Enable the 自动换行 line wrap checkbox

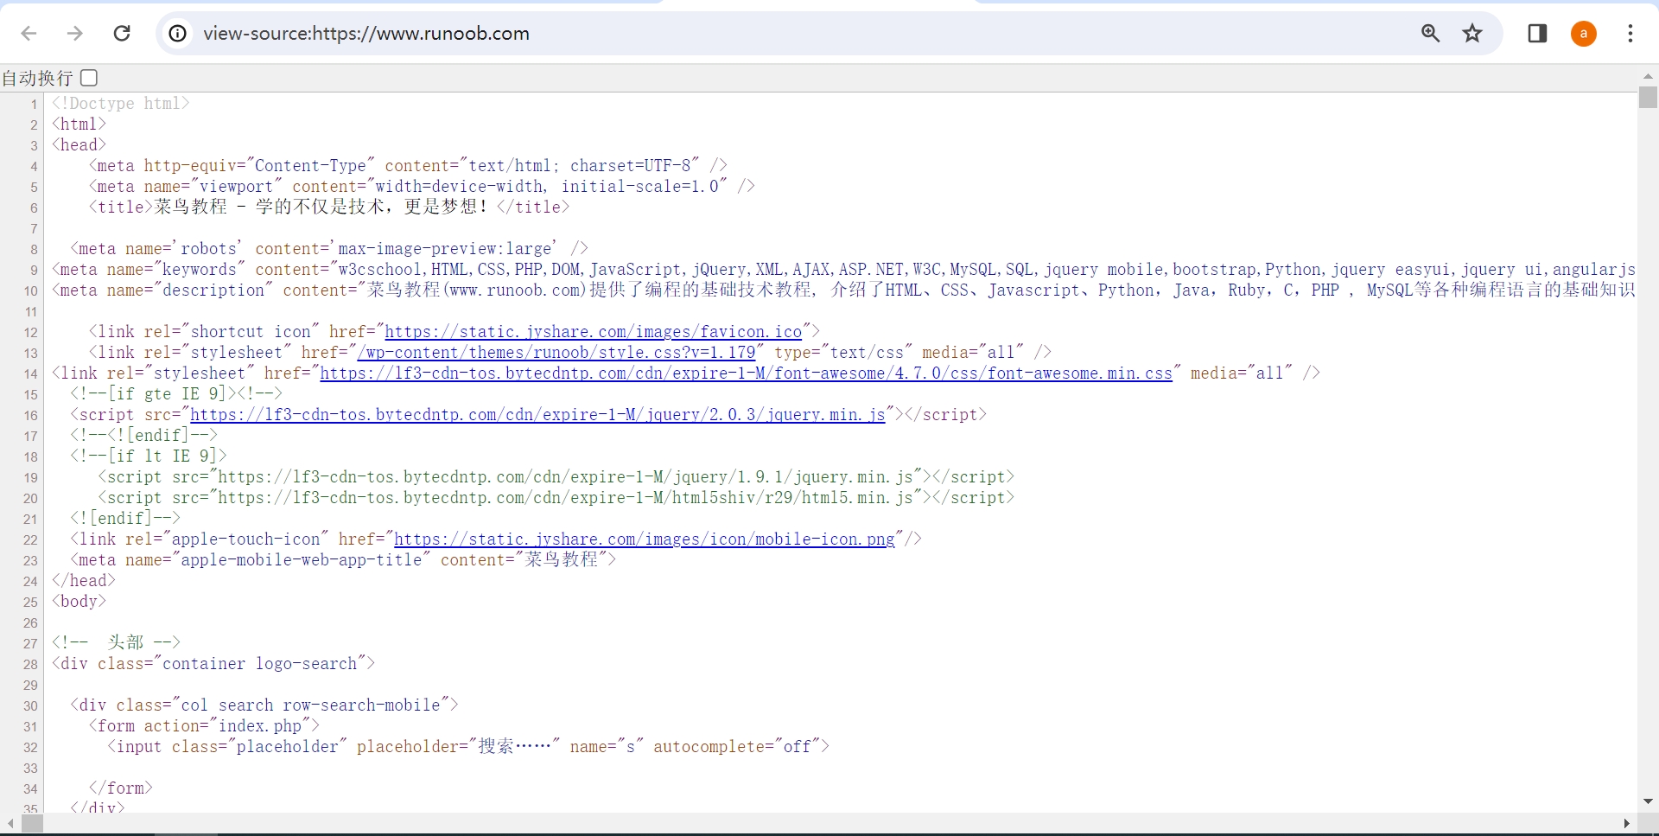[x=89, y=78]
